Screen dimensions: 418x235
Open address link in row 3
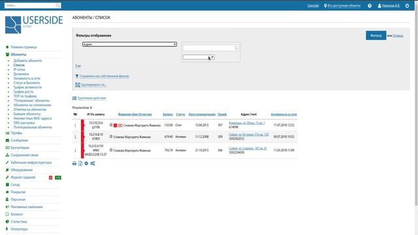click(x=248, y=148)
